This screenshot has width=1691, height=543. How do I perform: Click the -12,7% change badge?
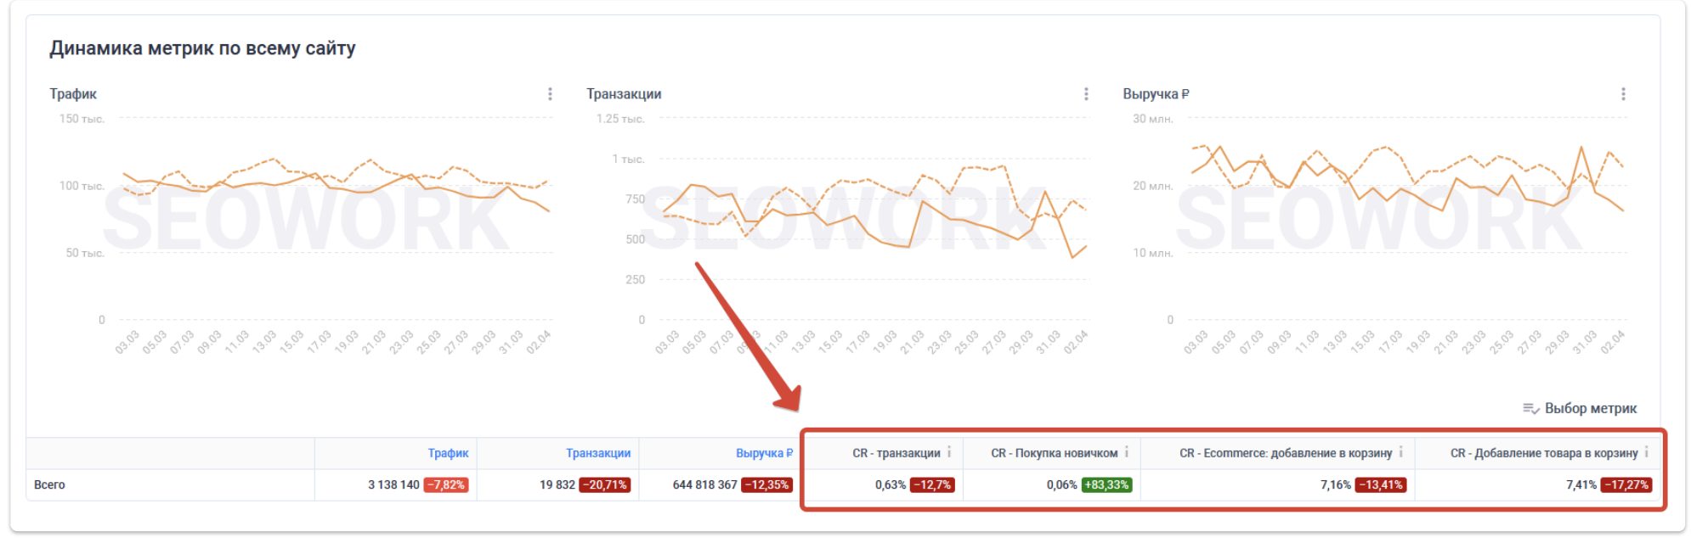click(x=932, y=484)
